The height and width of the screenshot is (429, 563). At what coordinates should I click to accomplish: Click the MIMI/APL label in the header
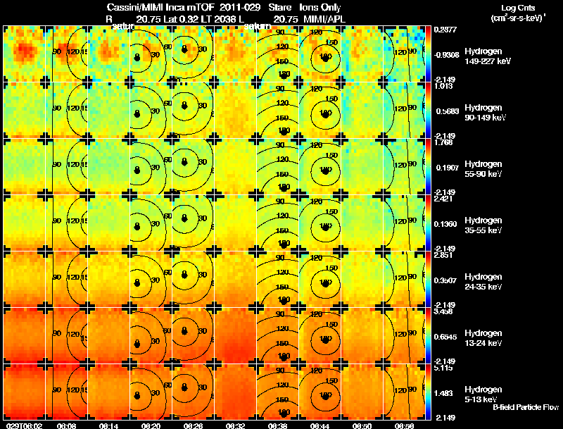pyautogui.click(x=324, y=20)
